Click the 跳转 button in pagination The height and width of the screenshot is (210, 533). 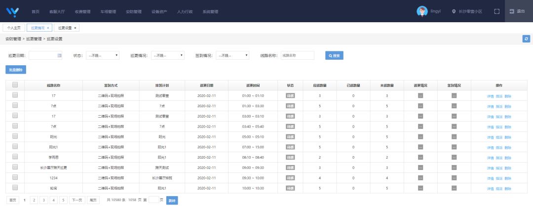point(172,201)
